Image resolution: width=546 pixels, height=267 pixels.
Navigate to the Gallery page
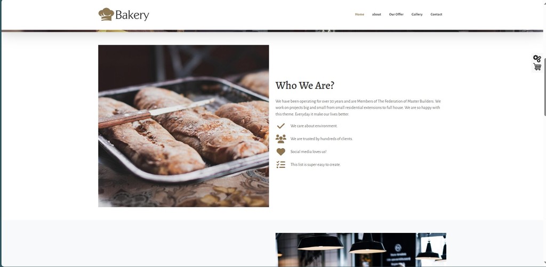tap(417, 14)
